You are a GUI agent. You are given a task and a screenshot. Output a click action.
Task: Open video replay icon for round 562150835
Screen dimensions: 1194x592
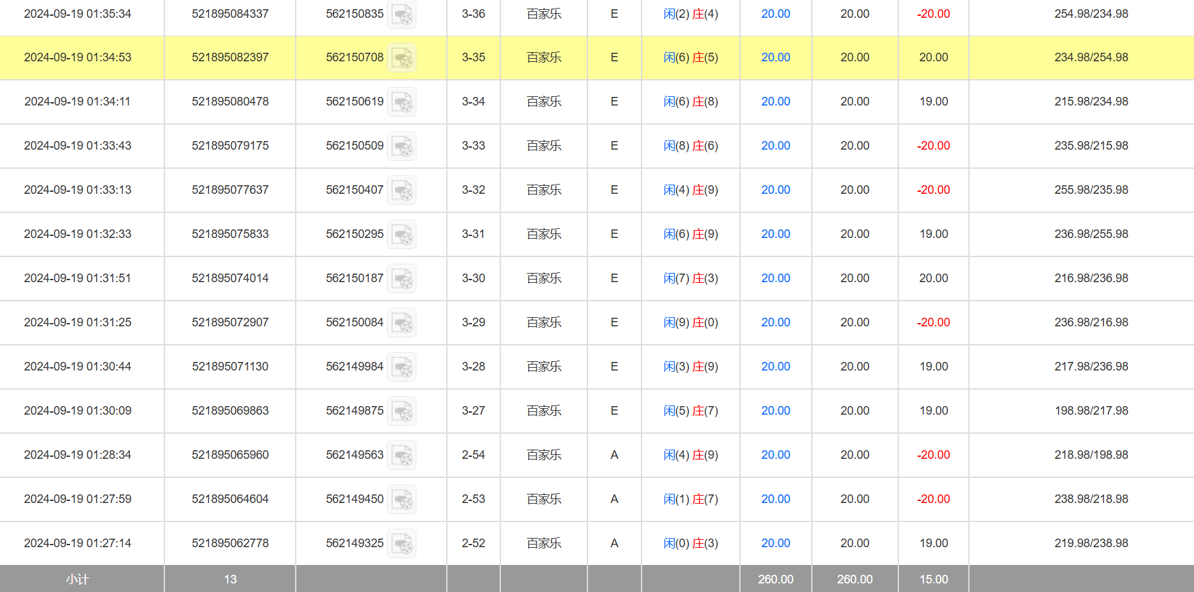(401, 14)
